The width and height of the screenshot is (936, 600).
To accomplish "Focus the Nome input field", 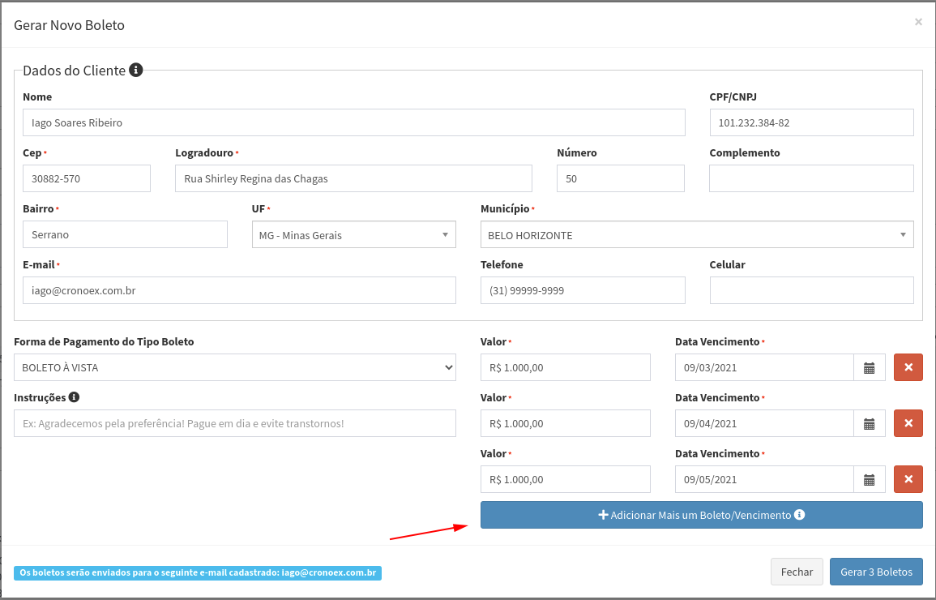I will click(x=353, y=122).
